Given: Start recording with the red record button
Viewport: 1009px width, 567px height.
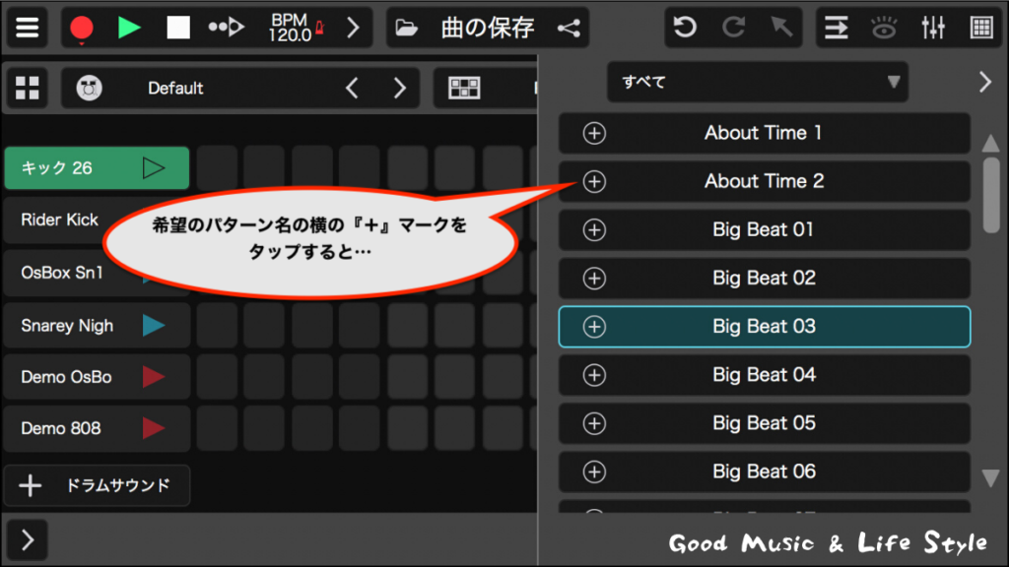Looking at the screenshot, I should click(x=82, y=29).
